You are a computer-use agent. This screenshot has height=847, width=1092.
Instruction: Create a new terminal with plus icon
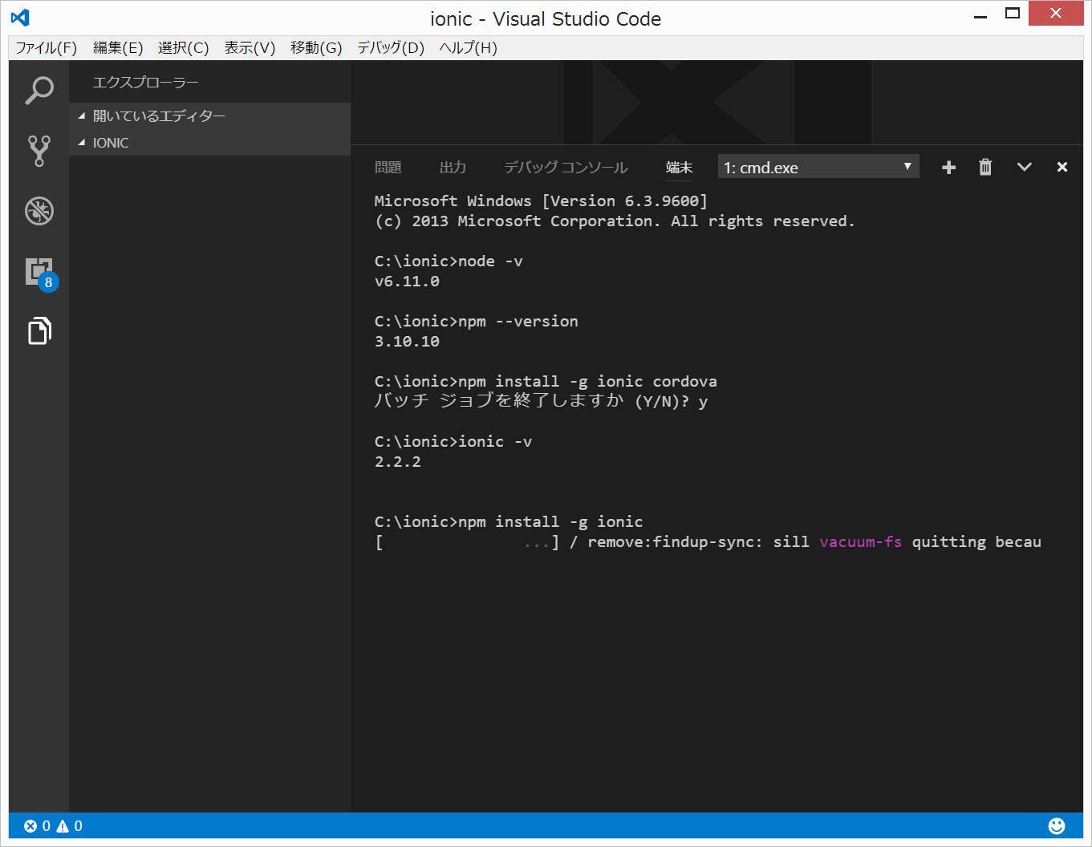[x=948, y=167]
